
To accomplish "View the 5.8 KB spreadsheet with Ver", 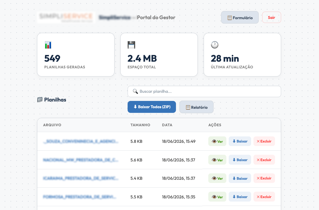I will [217, 141].
